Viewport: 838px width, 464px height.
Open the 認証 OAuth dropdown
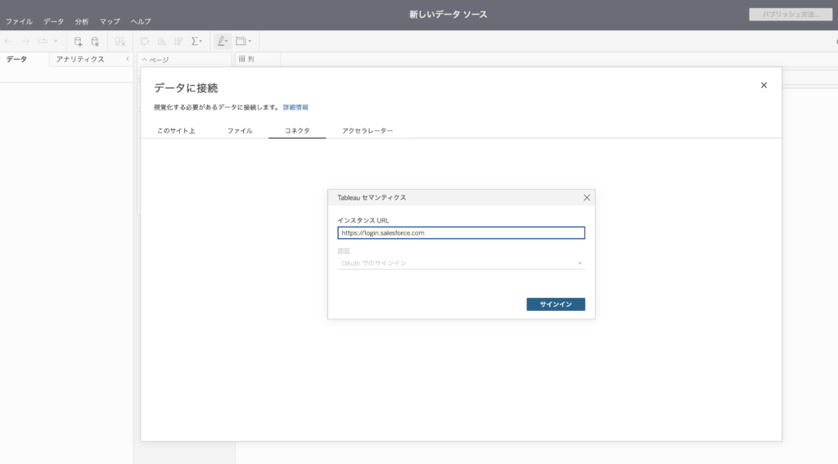click(x=462, y=263)
